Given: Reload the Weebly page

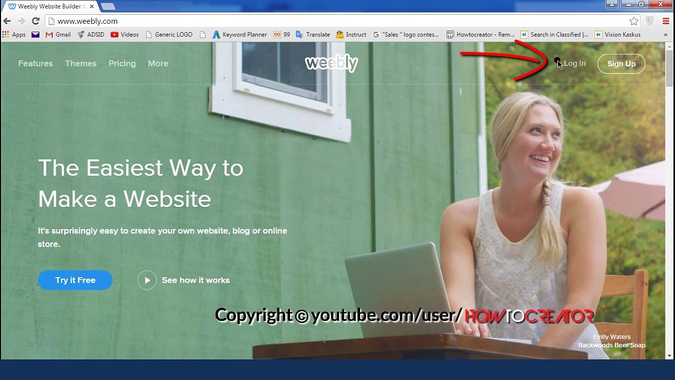Looking at the screenshot, I should [35, 21].
